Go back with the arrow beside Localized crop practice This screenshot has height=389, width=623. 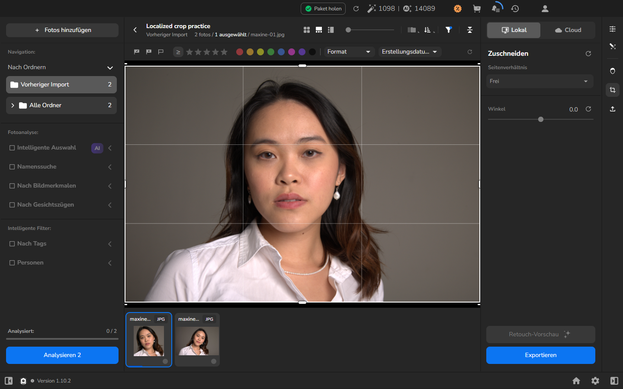[x=135, y=30]
